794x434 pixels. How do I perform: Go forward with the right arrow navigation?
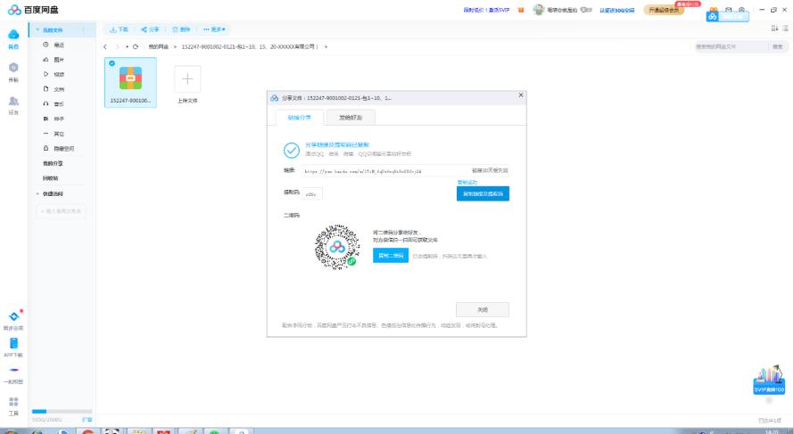click(117, 46)
